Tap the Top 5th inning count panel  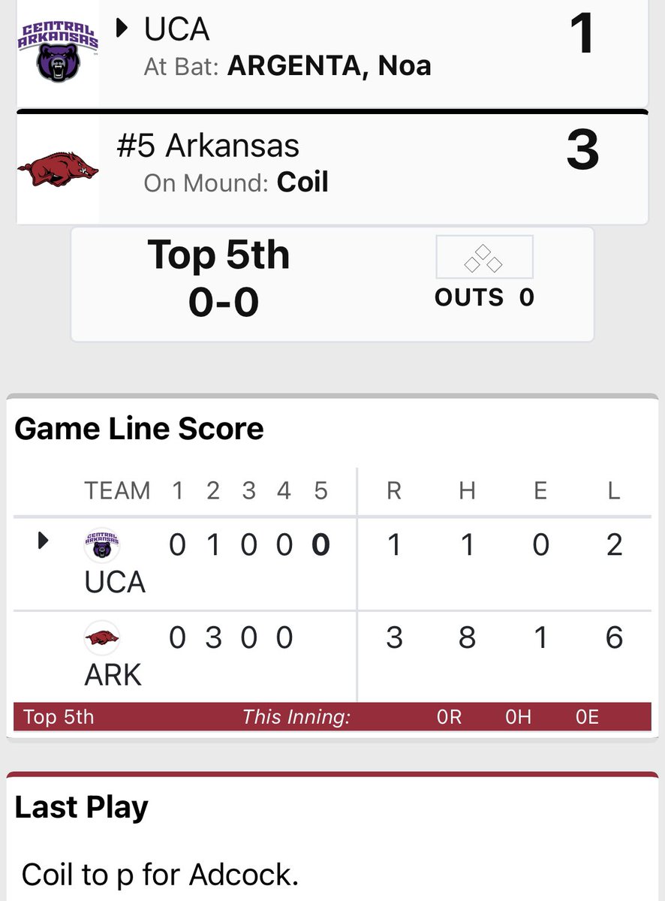point(332,285)
